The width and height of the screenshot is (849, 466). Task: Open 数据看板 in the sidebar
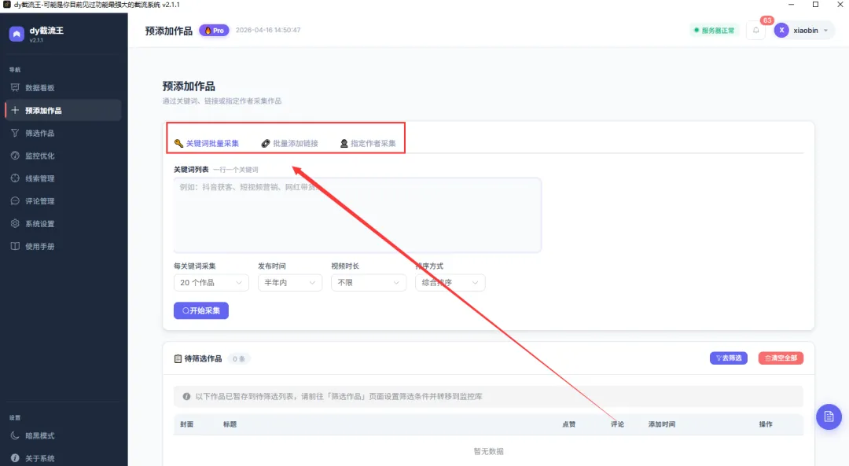63,88
